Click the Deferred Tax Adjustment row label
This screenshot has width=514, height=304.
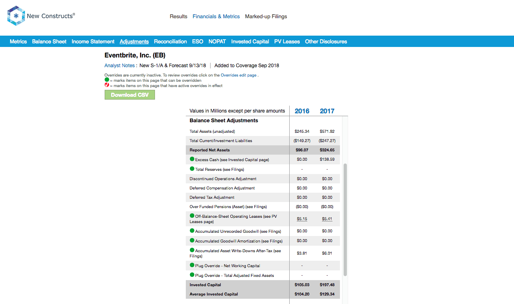[x=212, y=198]
